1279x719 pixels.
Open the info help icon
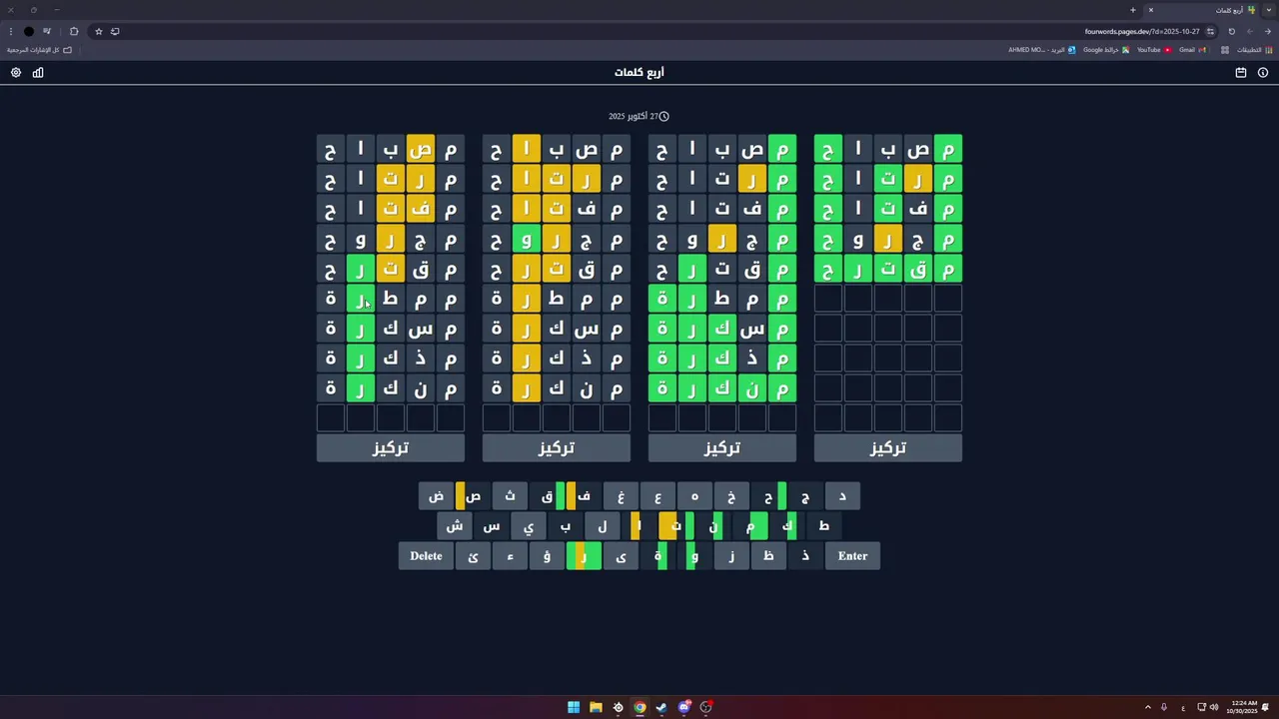click(1263, 73)
